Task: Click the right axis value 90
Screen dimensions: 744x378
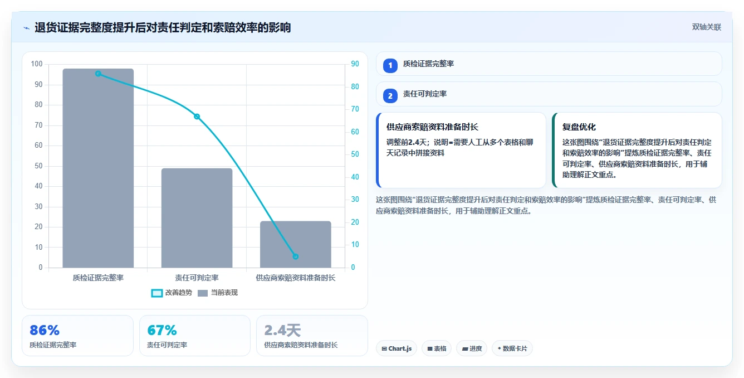Action: tap(355, 64)
